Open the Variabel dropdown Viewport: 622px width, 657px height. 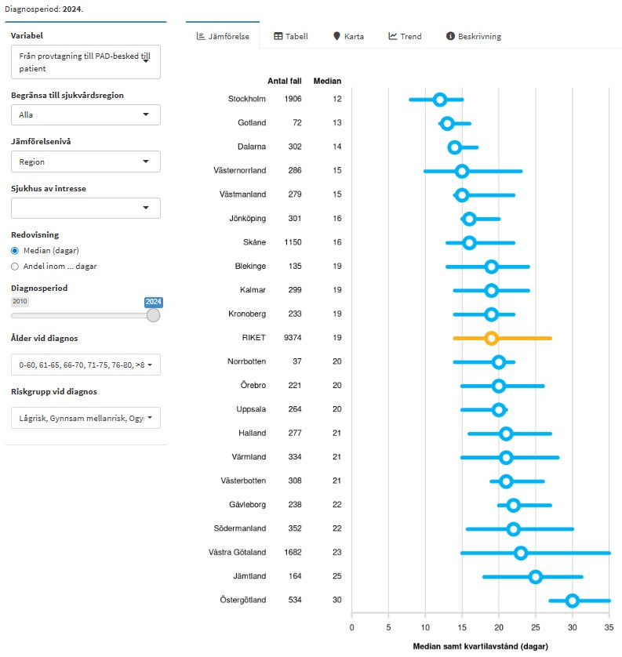[x=85, y=63]
